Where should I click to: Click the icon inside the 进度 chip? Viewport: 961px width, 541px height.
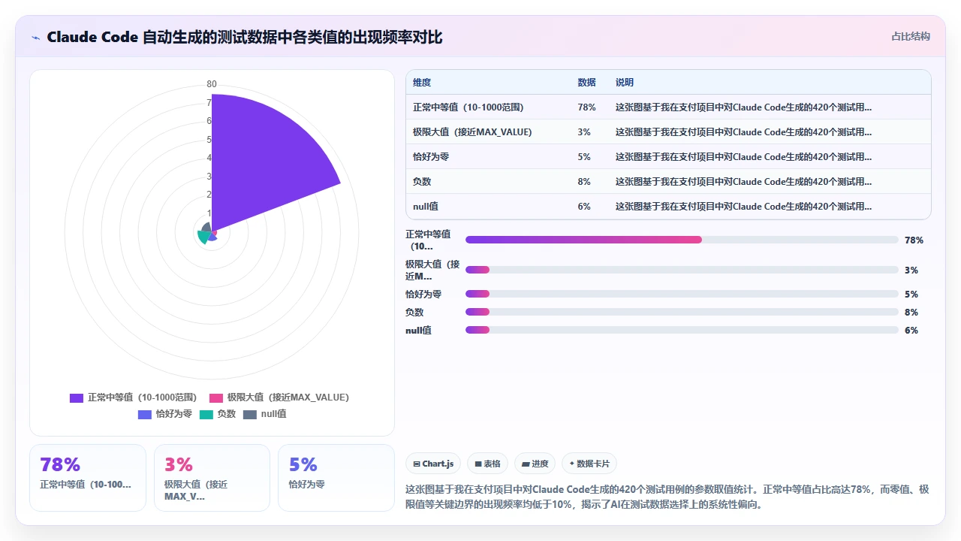point(526,464)
